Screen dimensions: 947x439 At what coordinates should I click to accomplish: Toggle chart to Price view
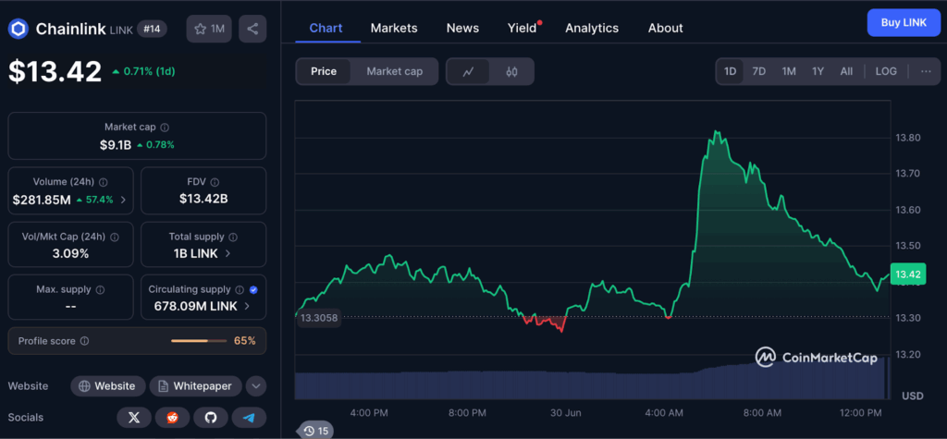pyautogui.click(x=324, y=71)
